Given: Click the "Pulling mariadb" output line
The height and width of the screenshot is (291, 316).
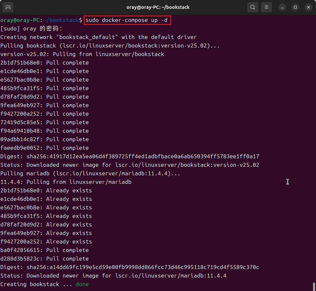Looking at the screenshot, I should [x=90, y=173].
